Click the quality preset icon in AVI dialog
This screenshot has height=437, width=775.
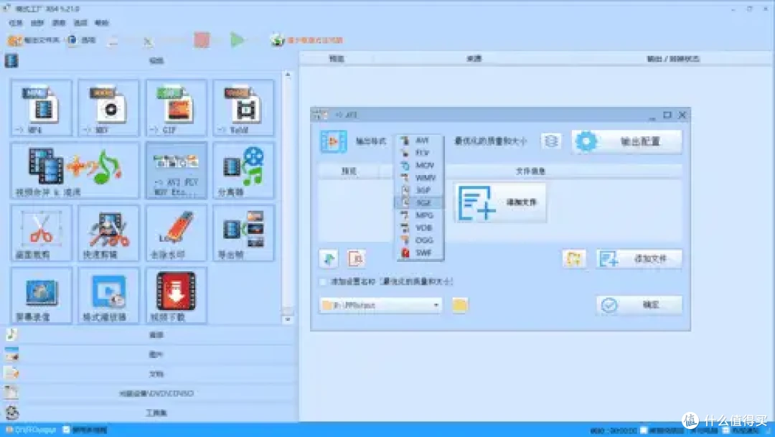[551, 141]
